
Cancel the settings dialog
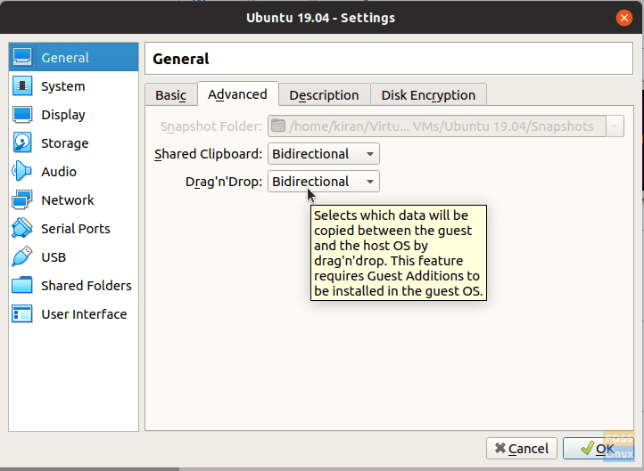click(x=522, y=449)
